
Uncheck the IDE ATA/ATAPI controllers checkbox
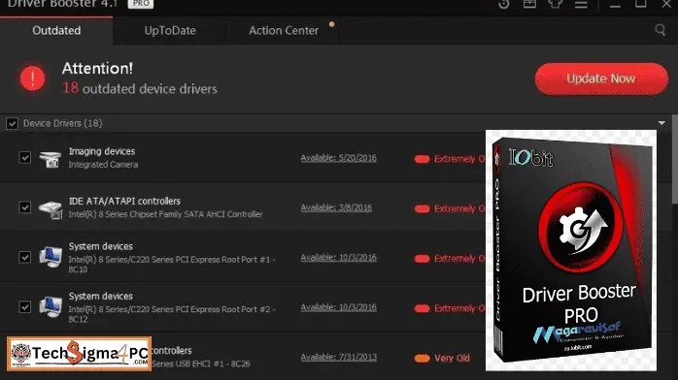coord(24,207)
